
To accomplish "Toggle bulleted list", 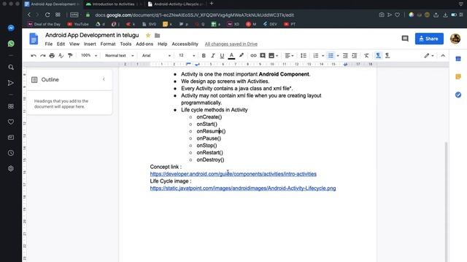I will [331, 55].
